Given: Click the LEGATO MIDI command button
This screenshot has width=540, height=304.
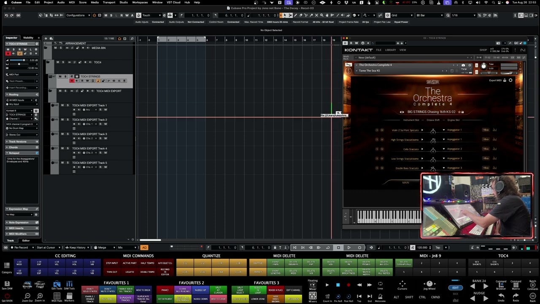Looking at the screenshot, I should pyautogui.click(x=130, y=272).
